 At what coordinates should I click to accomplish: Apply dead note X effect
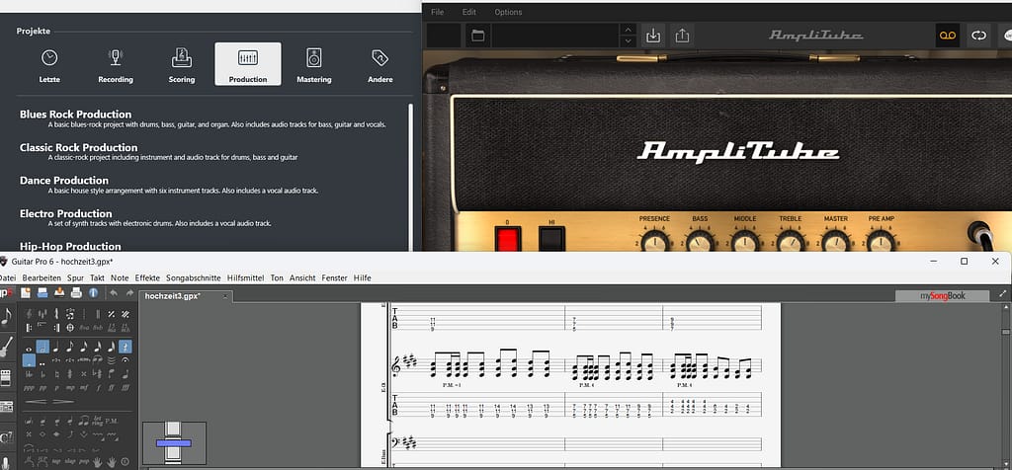[x=29, y=434]
